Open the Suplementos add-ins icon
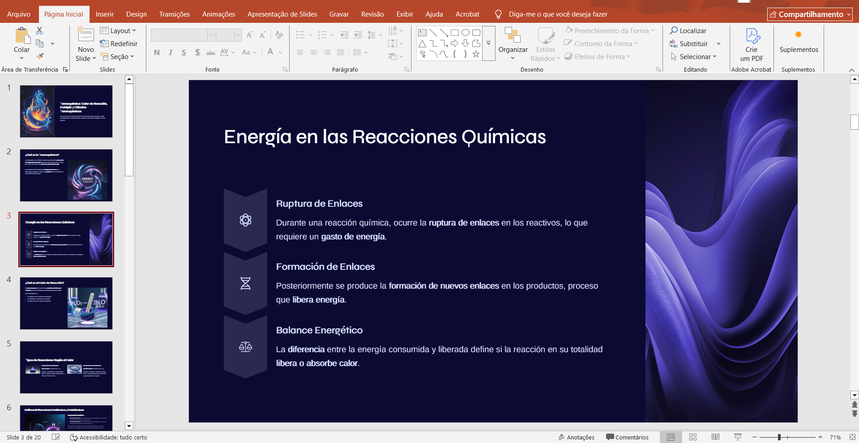 coord(798,34)
